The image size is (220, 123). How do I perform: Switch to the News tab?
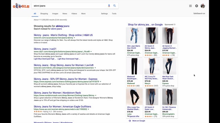coord(65,14)
